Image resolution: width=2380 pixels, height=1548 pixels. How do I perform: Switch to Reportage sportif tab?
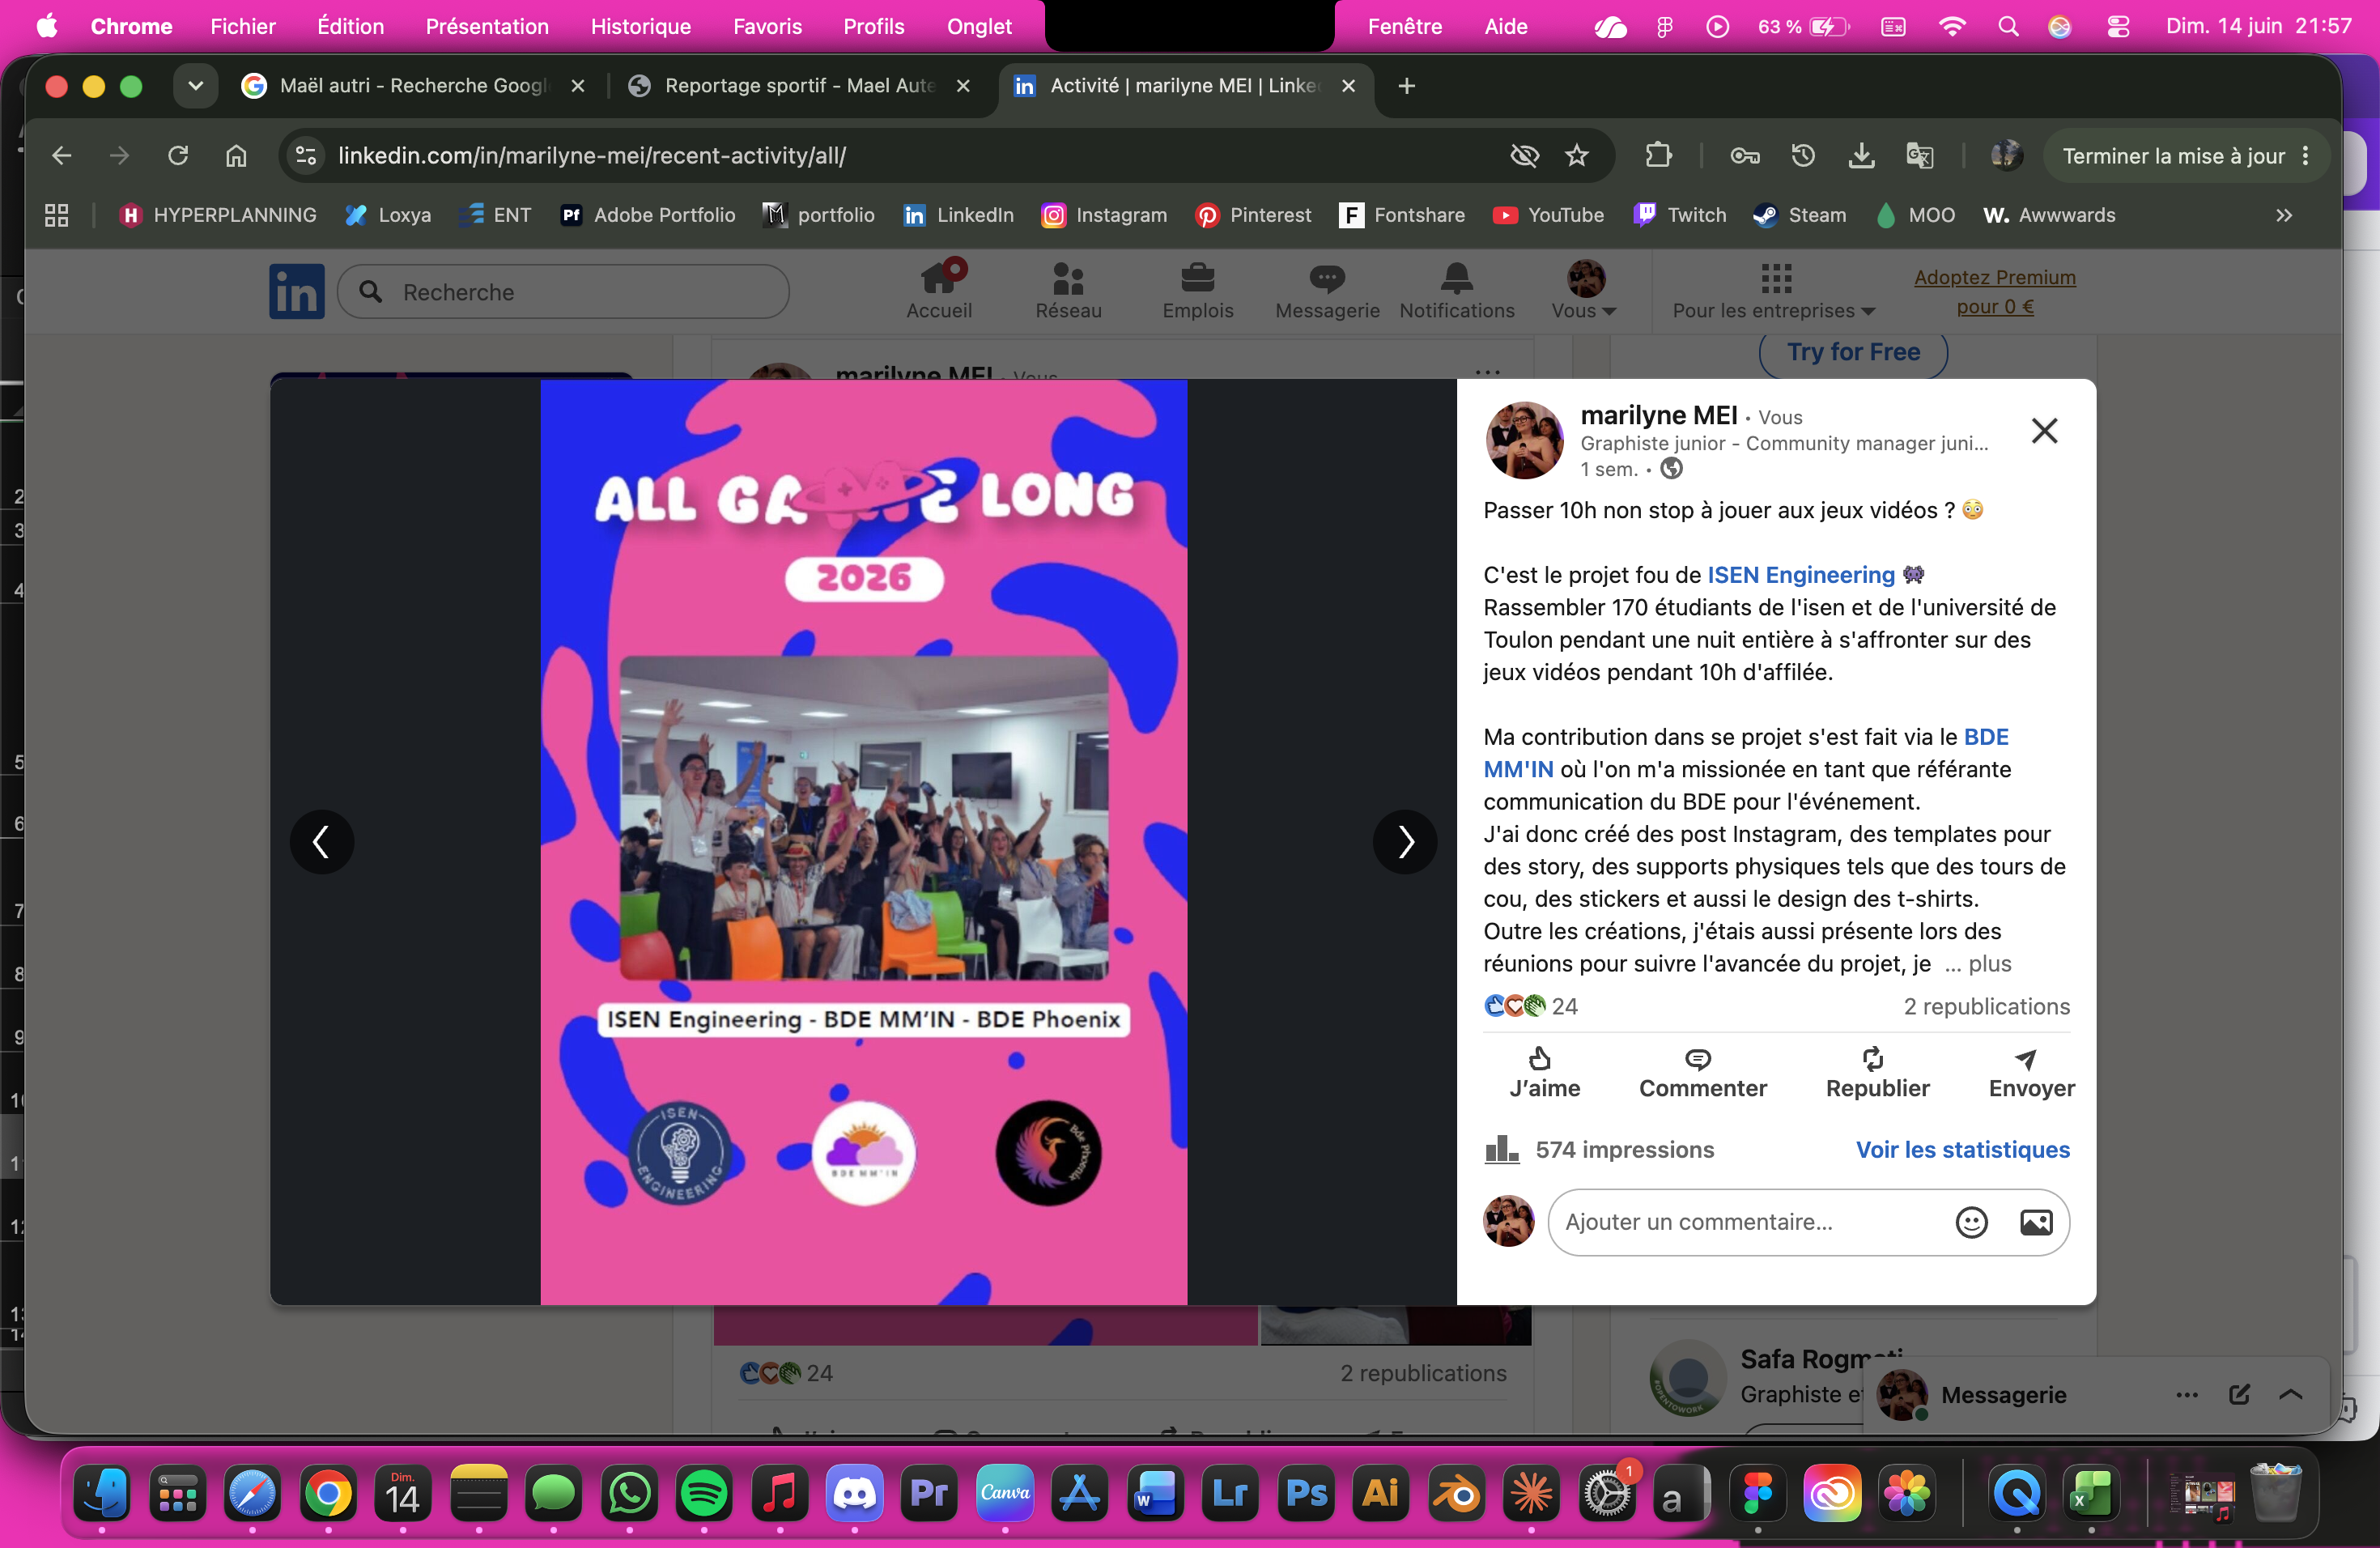point(800,86)
